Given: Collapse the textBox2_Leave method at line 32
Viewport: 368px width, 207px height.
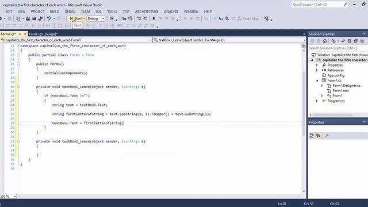Looking at the screenshot, I should (18, 141).
